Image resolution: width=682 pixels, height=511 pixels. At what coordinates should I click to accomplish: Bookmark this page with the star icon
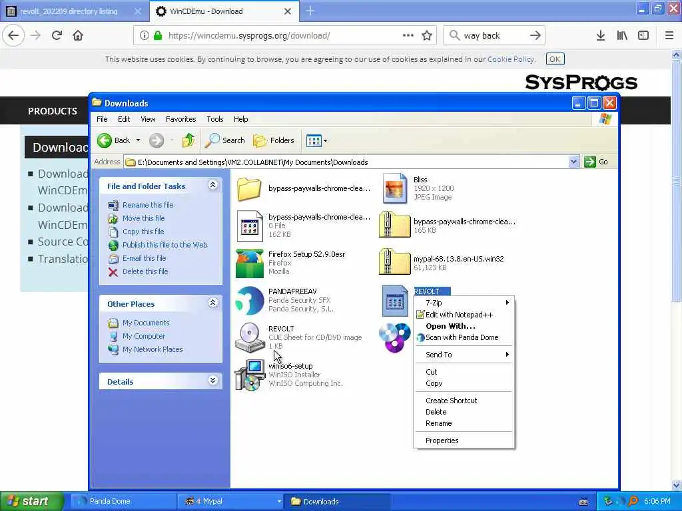pos(427,35)
